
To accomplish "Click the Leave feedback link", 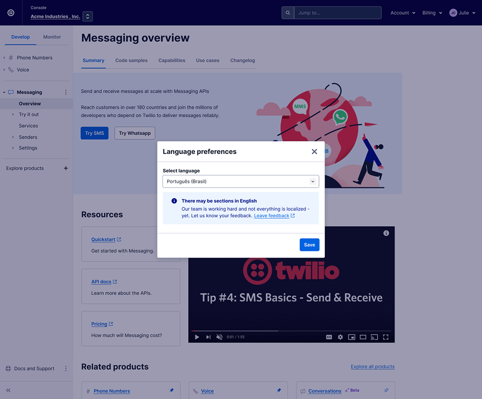I will point(274,216).
